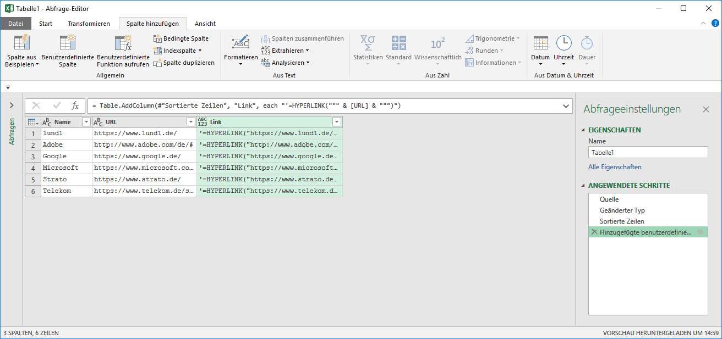The height and width of the screenshot is (339, 722).
Task: Select the Telekom name cell
Action: (67, 191)
